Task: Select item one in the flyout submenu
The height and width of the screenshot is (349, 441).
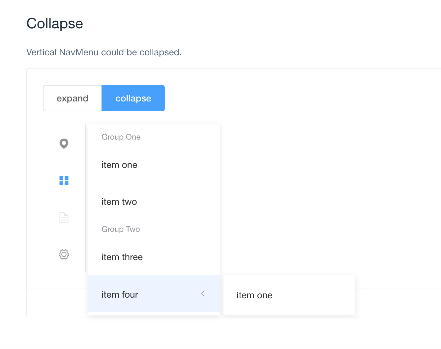Action: point(254,295)
